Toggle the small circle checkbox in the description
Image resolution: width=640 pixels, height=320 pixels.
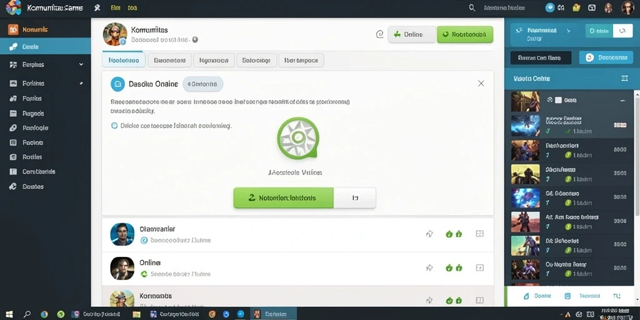pyautogui.click(x=115, y=126)
